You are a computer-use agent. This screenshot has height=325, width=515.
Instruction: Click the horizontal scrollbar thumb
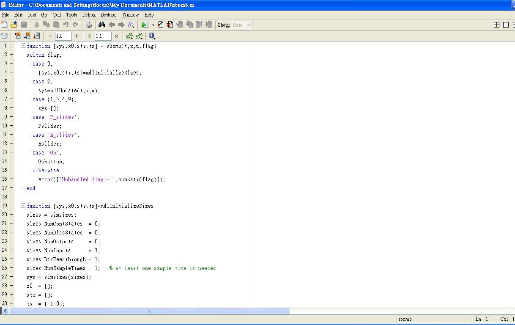(149, 311)
